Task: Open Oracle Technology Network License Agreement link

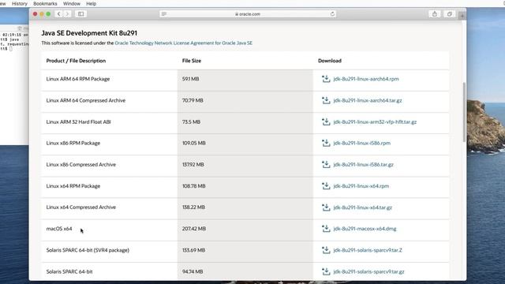Action: click(184, 43)
